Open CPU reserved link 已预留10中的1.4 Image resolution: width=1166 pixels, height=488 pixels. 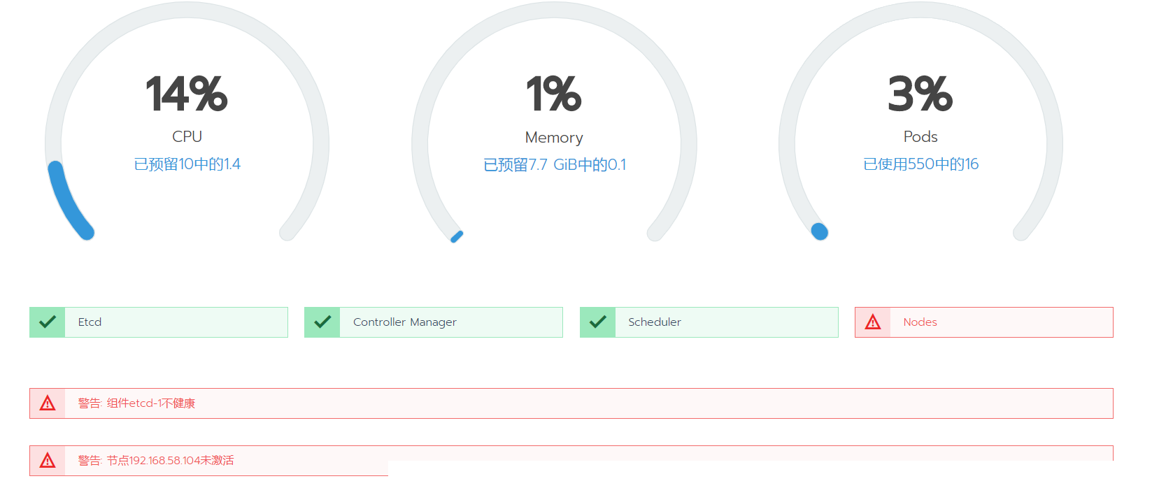[x=187, y=164]
